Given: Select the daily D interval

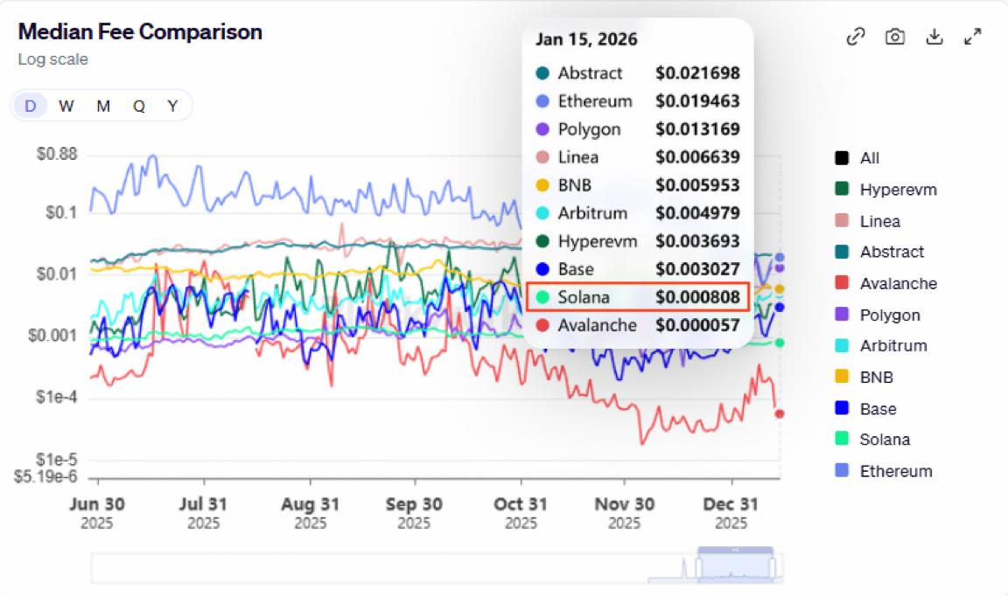Looking at the screenshot, I should tap(31, 106).
